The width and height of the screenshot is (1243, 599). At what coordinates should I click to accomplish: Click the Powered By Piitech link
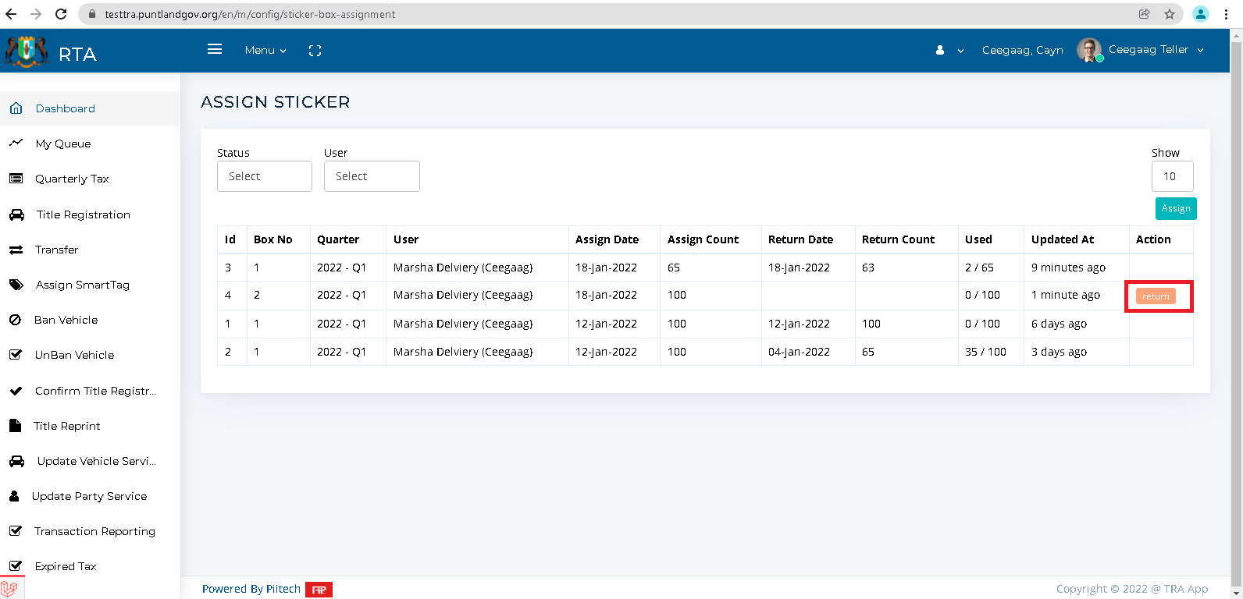(251, 589)
